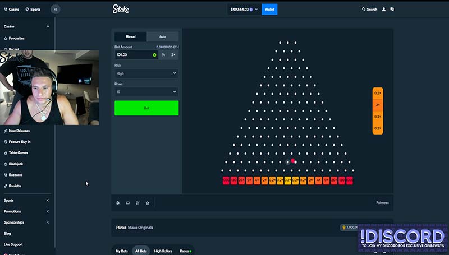Screen dimensions: 449x255
Task: Click the 2× entry in recent results column
Action: pyautogui.click(x=378, y=105)
